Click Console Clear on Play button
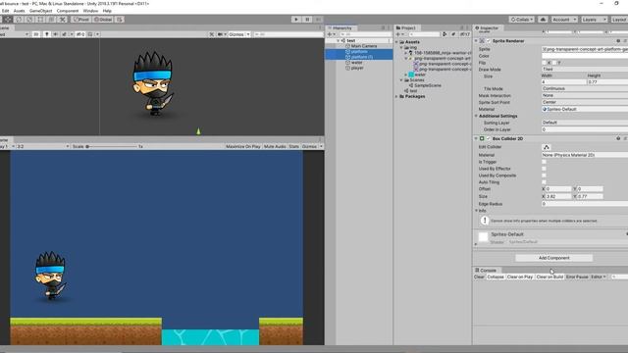Screen dimensions: 628x353 point(519,277)
